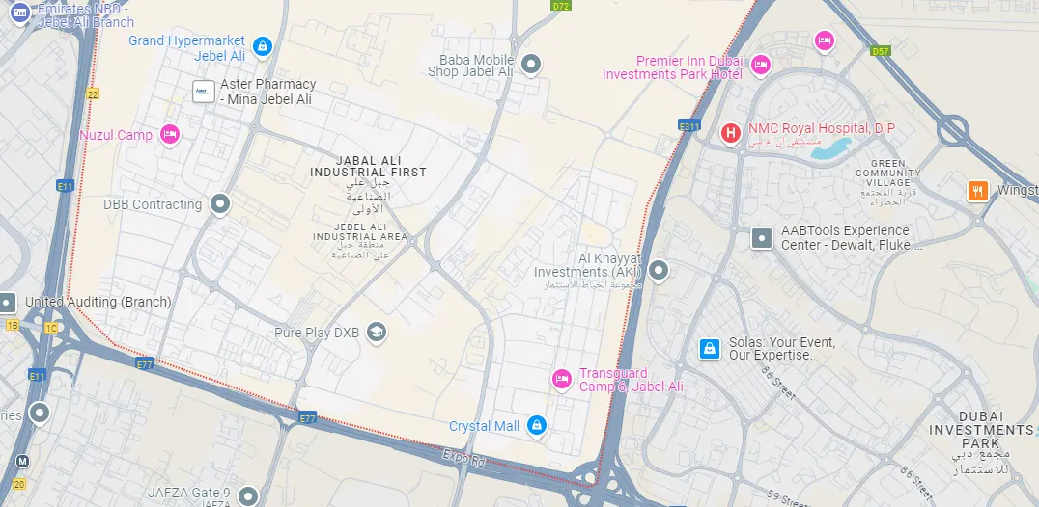
Task: Select the JAFZA Gate 9 pin
Action: (248, 495)
